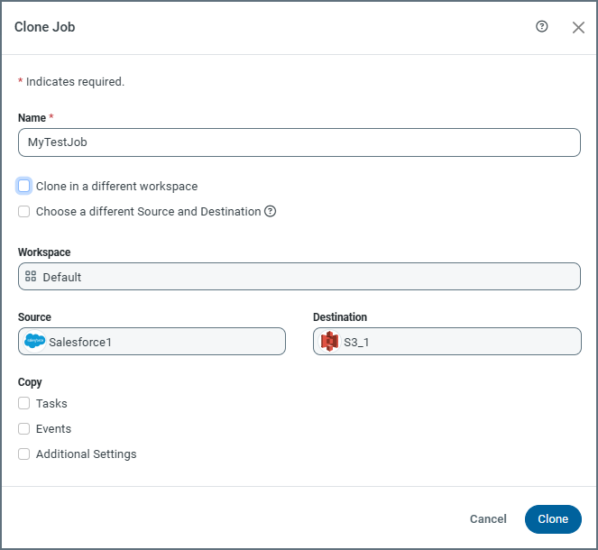Check the Events copy option
This screenshot has height=550, width=598.
click(24, 429)
